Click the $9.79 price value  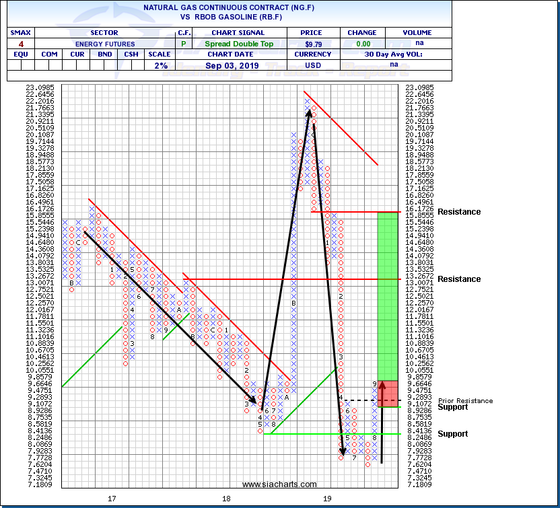[x=315, y=43]
